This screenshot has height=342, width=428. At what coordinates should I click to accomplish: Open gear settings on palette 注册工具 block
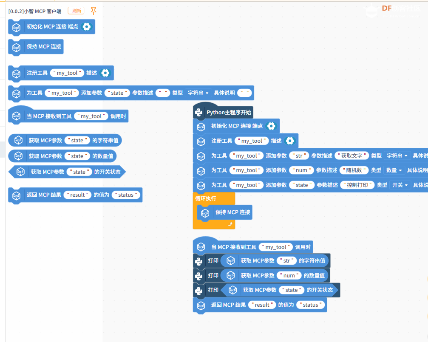[105, 73]
